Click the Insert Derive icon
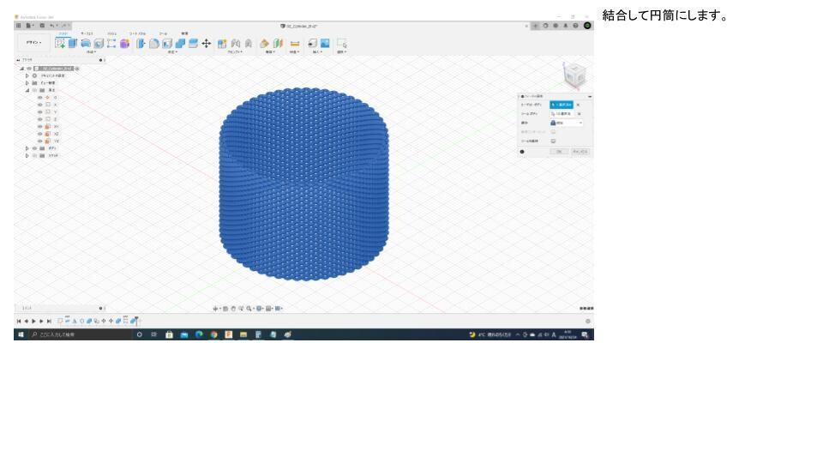Viewport: 823px width, 463px height. point(312,44)
